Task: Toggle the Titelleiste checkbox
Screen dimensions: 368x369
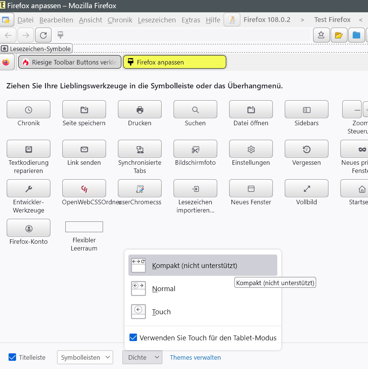Action: [12, 357]
